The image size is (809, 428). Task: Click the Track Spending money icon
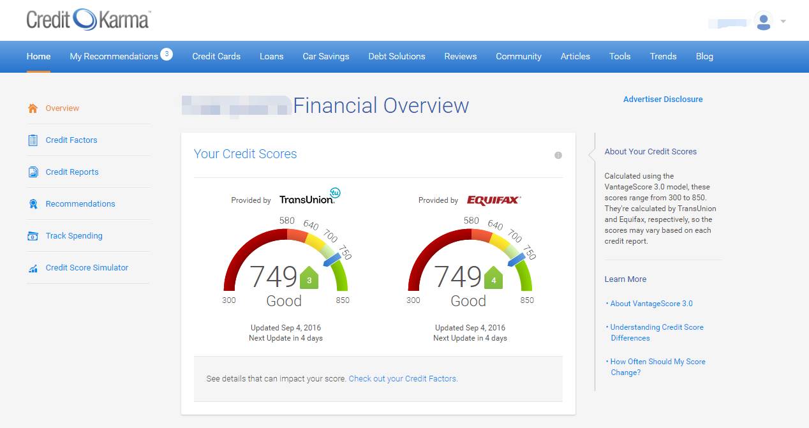(x=33, y=236)
